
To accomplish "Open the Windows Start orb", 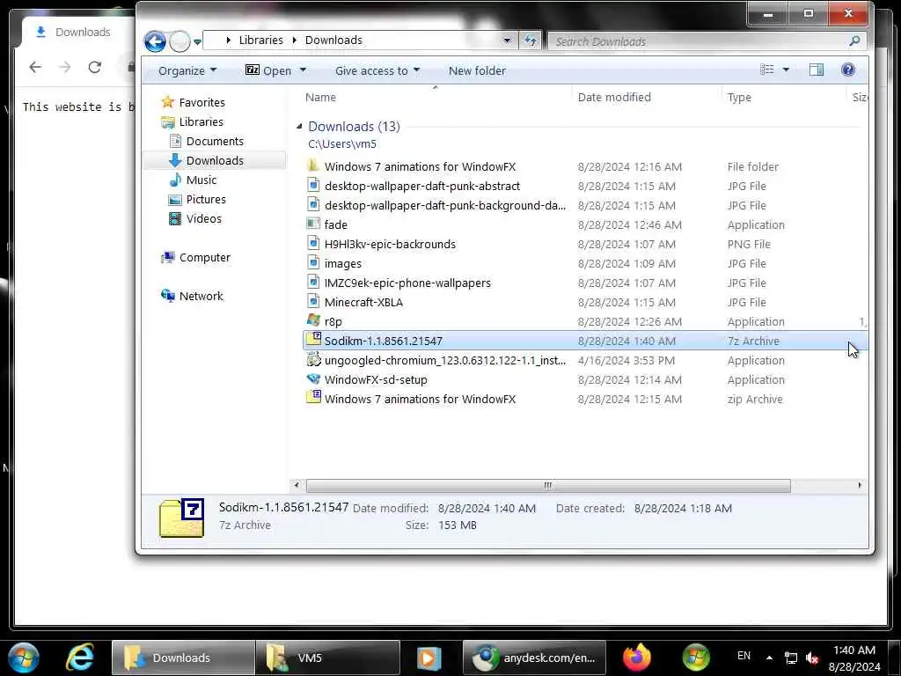I will tap(23, 657).
